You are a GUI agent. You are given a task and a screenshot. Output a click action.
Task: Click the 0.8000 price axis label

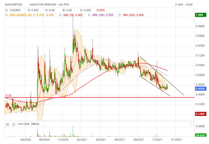pos(200,46)
